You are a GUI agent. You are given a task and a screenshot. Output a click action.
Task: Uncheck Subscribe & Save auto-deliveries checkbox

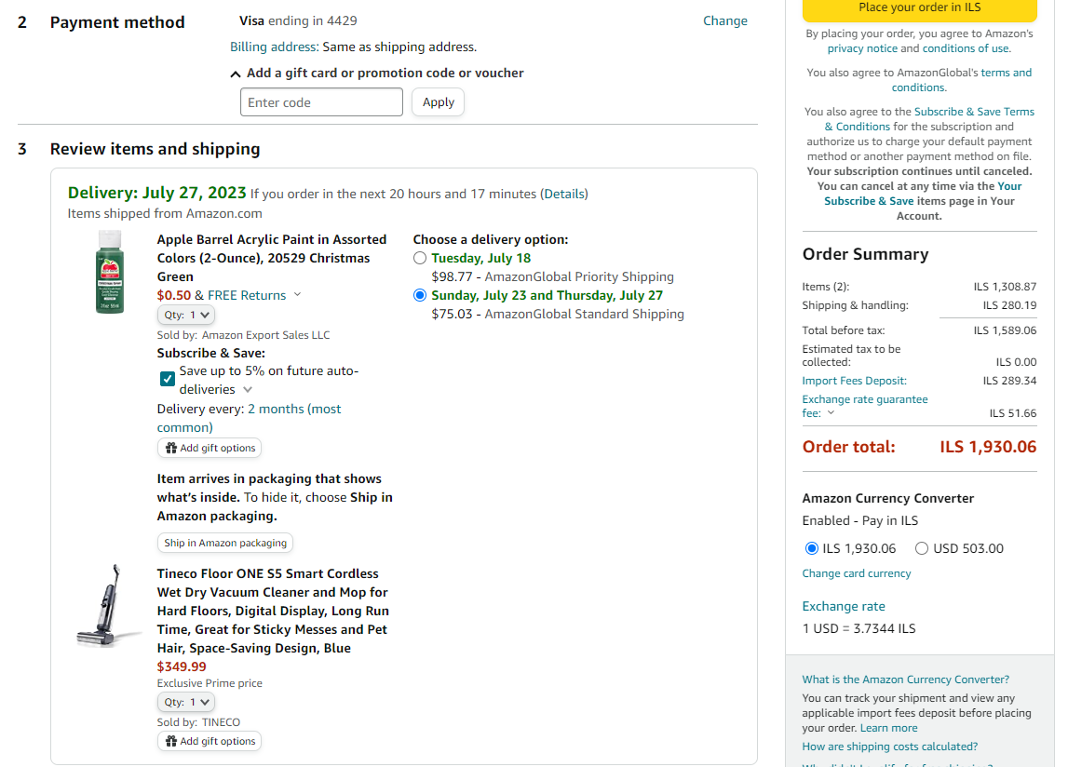(x=168, y=379)
